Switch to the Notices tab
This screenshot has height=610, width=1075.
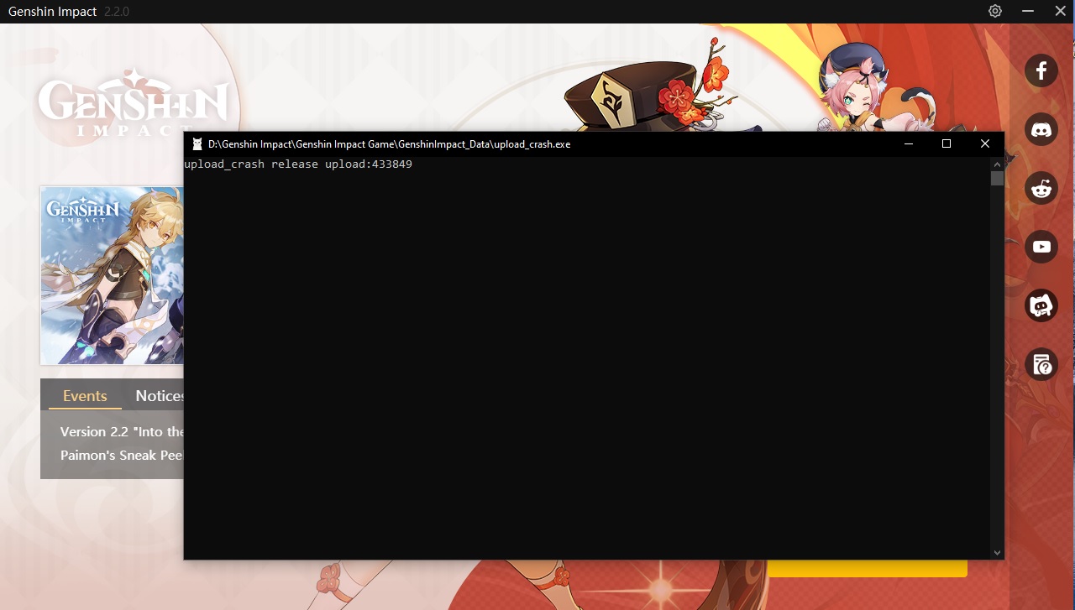tap(161, 395)
